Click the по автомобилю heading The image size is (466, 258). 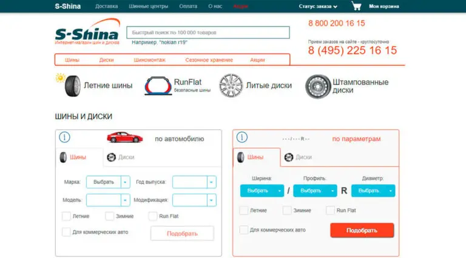click(x=180, y=139)
